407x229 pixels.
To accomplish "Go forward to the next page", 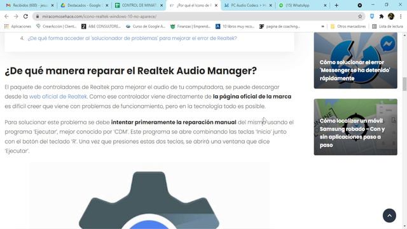I will pos(16,17).
